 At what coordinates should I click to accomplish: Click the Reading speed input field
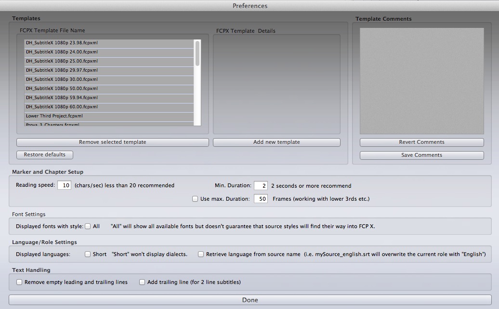pos(64,185)
